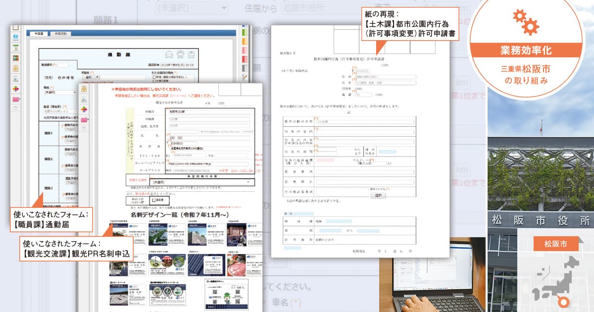The width and height of the screenshot is (594, 312).
Task: Select the bus icon in 通勤届 header
Action: tap(180, 54)
